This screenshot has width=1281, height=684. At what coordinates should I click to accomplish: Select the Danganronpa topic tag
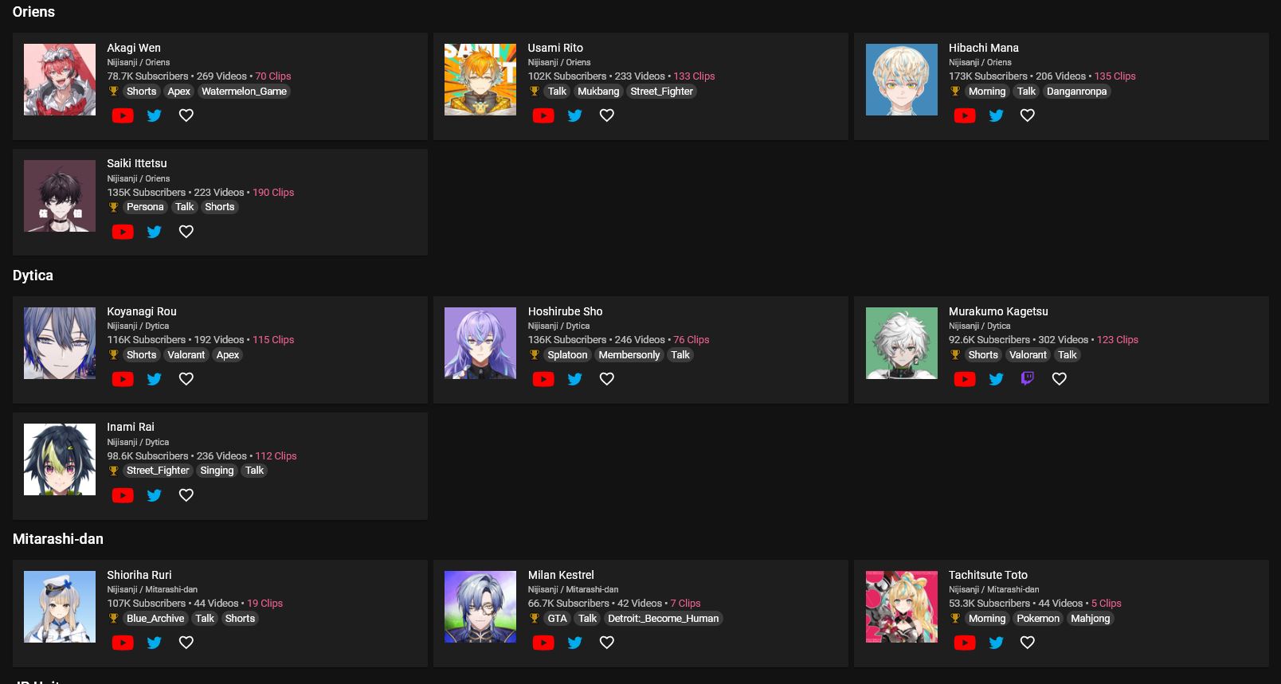pos(1076,92)
